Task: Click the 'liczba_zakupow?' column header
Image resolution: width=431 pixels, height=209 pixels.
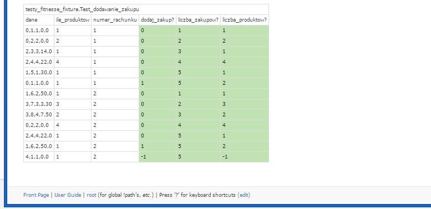Action: (x=198, y=20)
